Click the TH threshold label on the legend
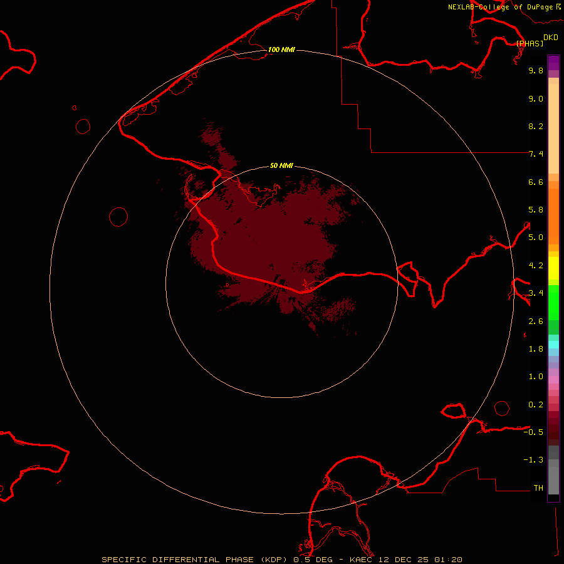Screen dimensions: 564x564 538,488
